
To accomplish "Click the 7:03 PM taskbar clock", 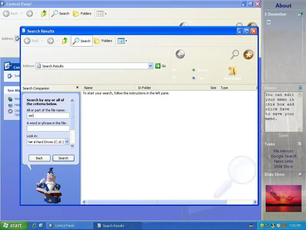I will (x=295, y=226).
